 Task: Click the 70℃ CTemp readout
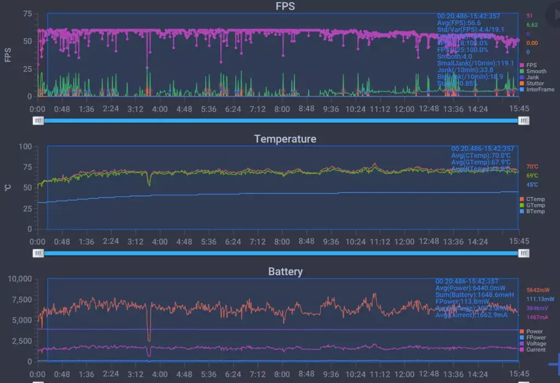tap(532, 166)
